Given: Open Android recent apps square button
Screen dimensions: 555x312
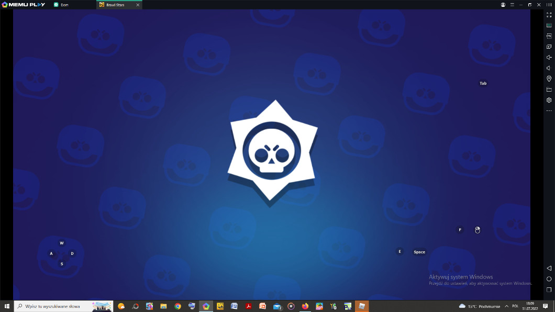Looking at the screenshot, I should click(549, 289).
